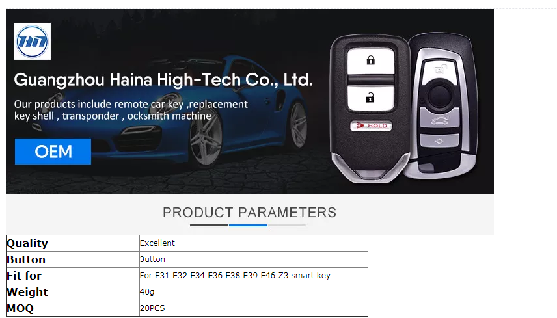This screenshot has width=557, height=318.
Task: Click the Excellent value in the Quality row
Action: (157, 243)
